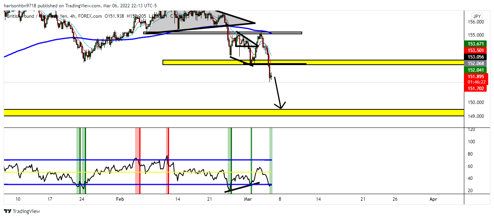The width and height of the screenshot is (494, 218).
Task: Click the 17 date label on time axis
Action: tap(50, 199)
